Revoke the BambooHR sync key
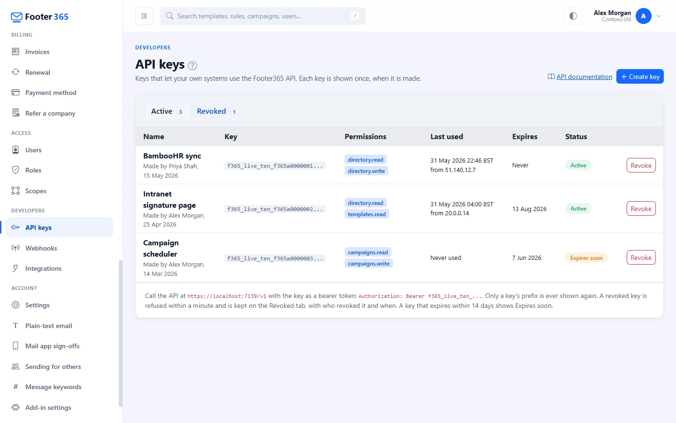Viewport: 676px width, 423px height. (641, 165)
